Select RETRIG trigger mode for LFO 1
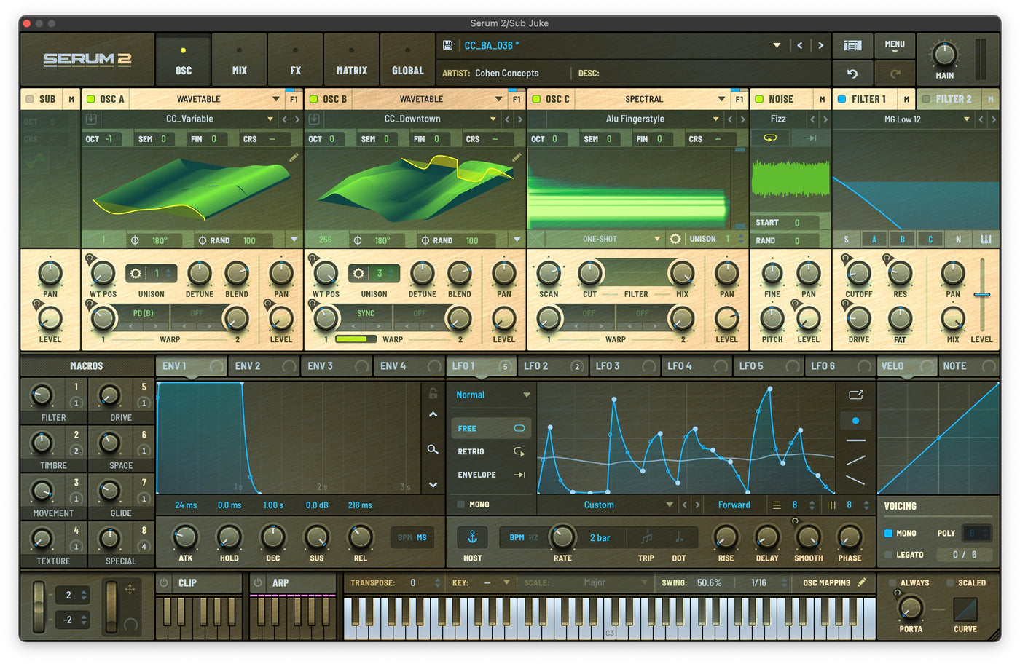This screenshot has height=664, width=1020. pyautogui.click(x=472, y=451)
